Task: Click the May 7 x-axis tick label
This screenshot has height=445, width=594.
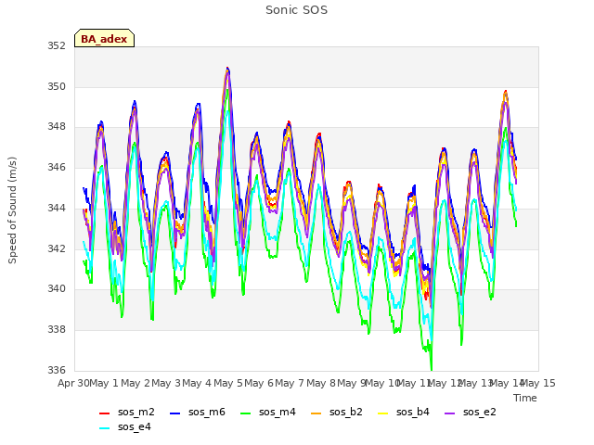Action: (290, 383)
